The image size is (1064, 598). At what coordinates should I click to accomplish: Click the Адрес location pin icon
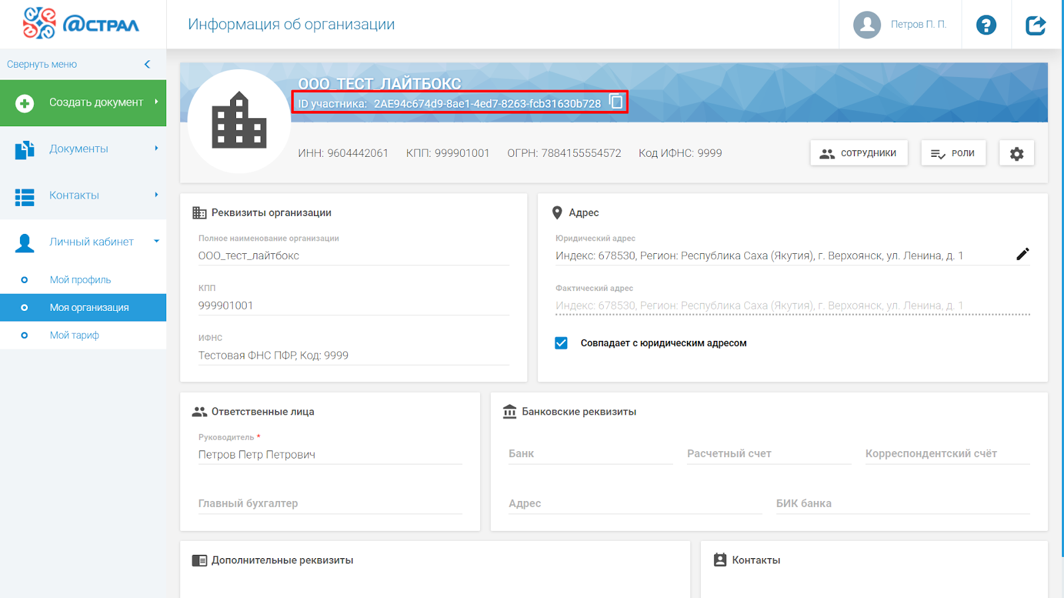(x=557, y=213)
